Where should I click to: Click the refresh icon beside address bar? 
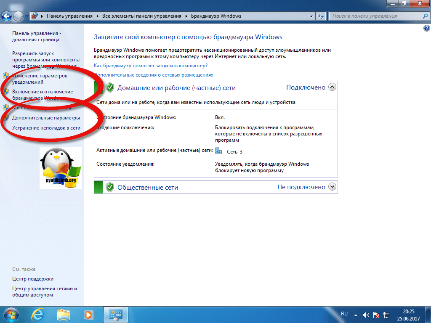(x=321, y=16)
